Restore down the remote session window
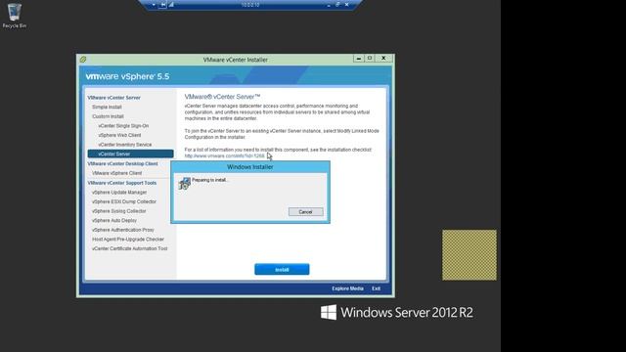 click(x=337, y=5)
